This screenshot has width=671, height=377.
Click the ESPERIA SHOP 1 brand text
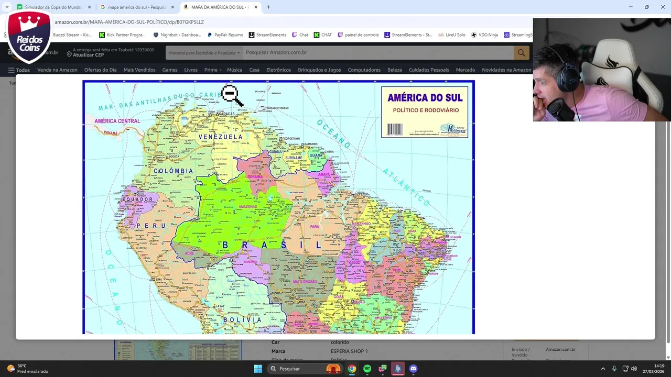pos(349,351)
